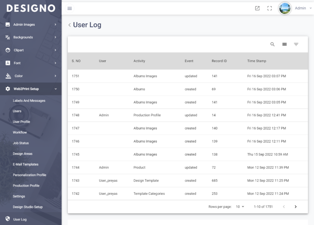This screenshot has width=314, height=225.
Task: Click the Color fill bucket icon
Action: [8, 76]
